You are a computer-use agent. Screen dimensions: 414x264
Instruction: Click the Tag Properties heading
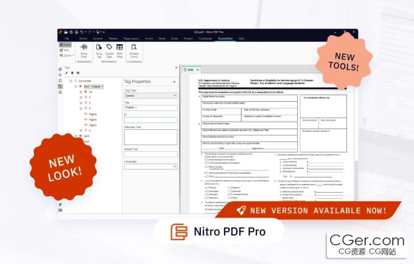tap(138, 82)
